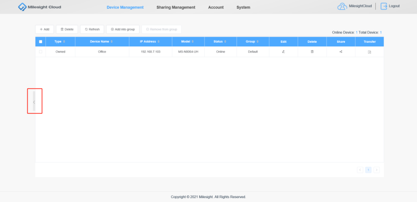This screenshot has width=417, height=202.
Task: Click the Office device name cell
Action: pos(102,52)
